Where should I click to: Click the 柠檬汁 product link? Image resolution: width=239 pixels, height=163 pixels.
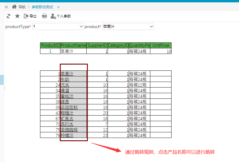tap(67, 135)
